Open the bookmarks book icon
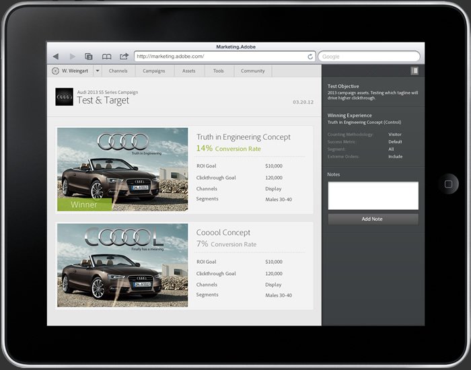This screenshot has width=471, height=370. [106, 57]
